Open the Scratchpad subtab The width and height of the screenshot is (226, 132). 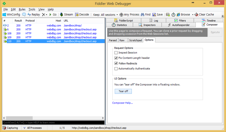(135, 40)
